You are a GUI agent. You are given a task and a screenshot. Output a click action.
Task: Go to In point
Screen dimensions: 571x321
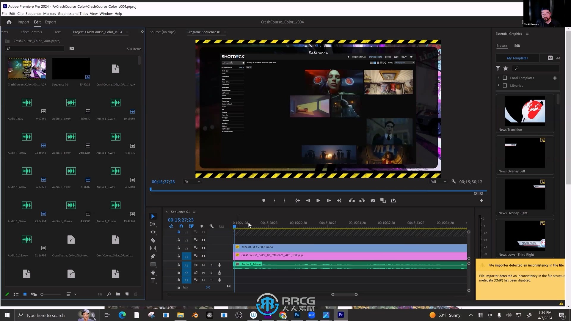tap(297, 201)
